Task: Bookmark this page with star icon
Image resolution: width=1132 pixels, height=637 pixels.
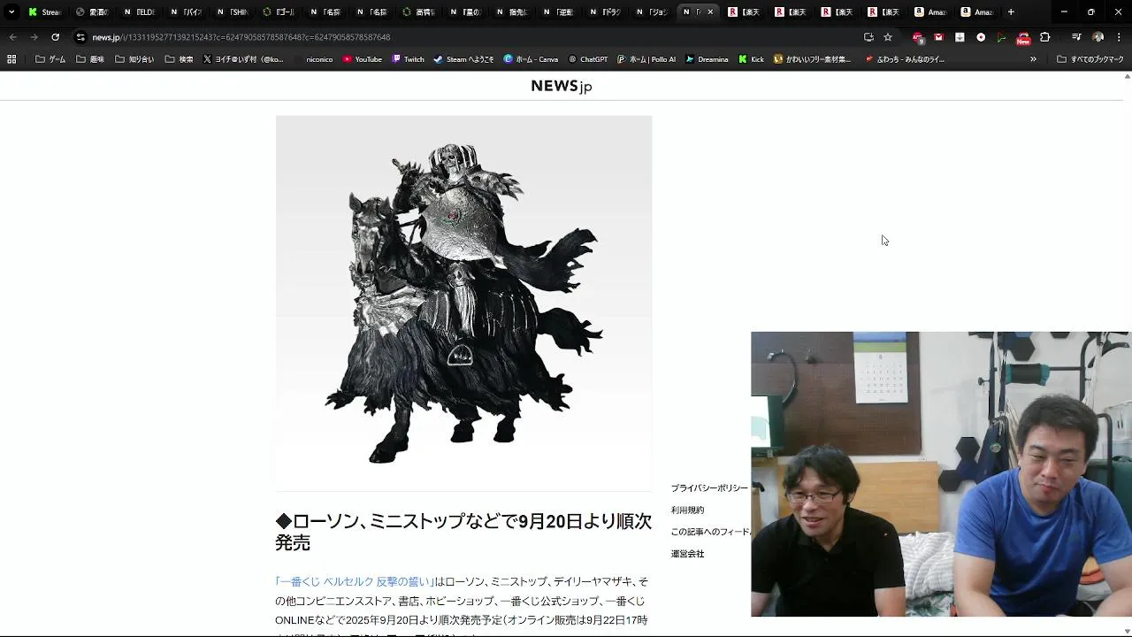Action: pos(888,37)
